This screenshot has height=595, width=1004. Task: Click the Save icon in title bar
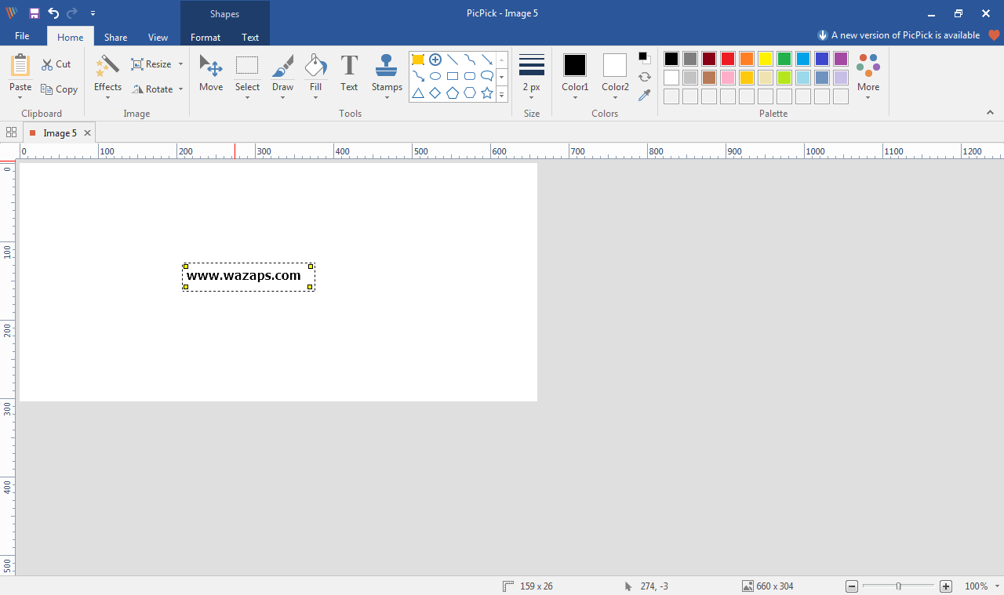click(x=34, y=13)
